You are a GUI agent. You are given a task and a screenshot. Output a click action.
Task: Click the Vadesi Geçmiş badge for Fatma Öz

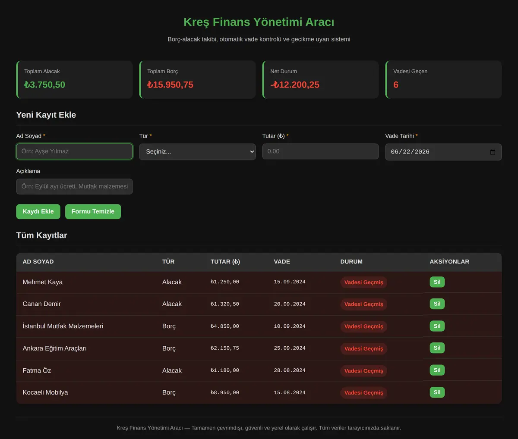pos(364,371)
